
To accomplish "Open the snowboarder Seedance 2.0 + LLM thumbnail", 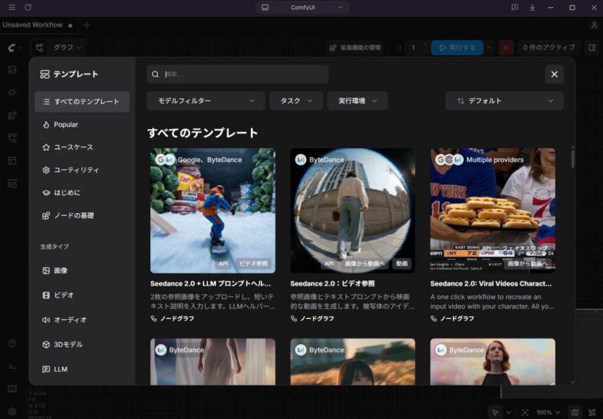I will 213,211.
